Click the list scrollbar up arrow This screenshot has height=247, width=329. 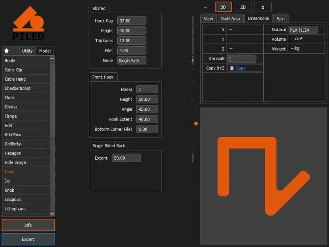[52, 58]
